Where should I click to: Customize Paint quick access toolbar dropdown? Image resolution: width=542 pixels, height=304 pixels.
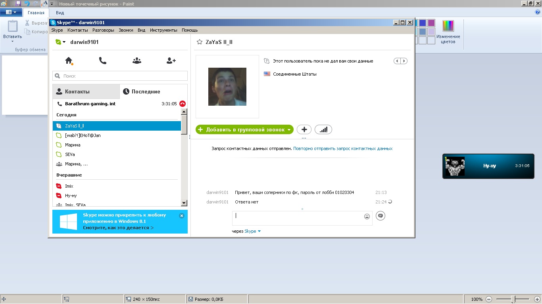[x=52, y=4]
